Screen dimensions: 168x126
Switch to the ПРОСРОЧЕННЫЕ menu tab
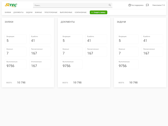(x=51, y=12)
